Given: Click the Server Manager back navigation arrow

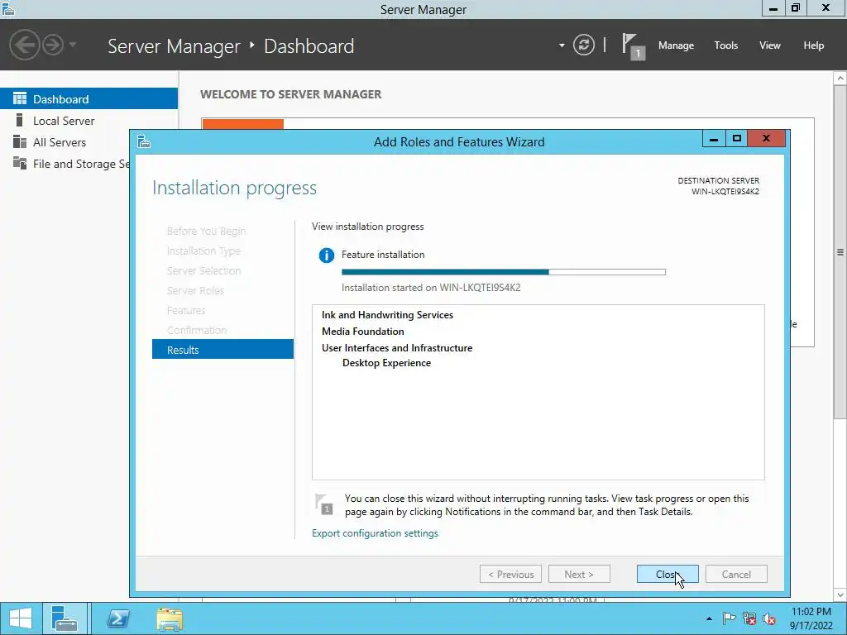Looking at the screenshot, I should [x=24, y=45].
